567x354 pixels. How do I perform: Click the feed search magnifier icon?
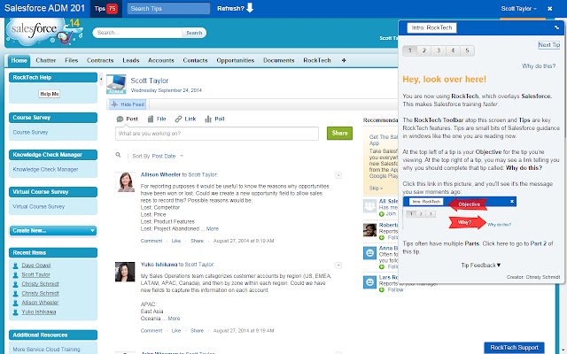[x=118, y=155]
